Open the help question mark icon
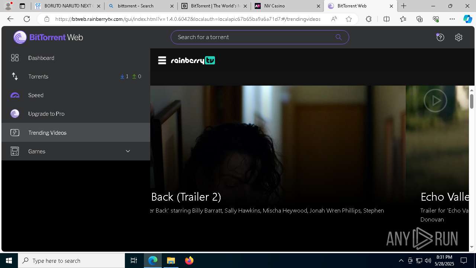476x268 pixels. (x=440, y=37)
